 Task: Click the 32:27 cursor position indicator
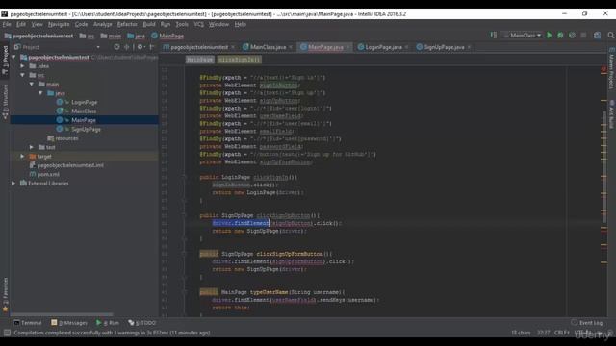pos(543,333)
